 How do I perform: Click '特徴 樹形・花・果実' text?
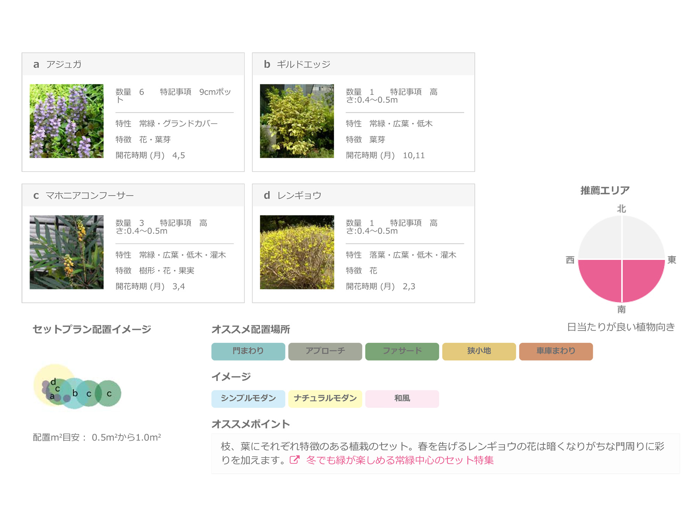pos(155,271)
